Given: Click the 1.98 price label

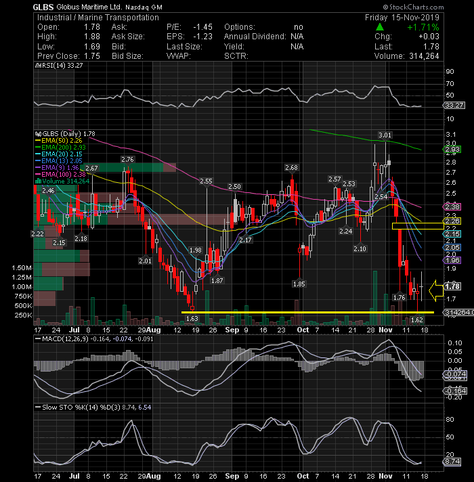Looking at the screenshot, I should click(196, 250).
